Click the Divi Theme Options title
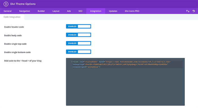Image resolution: width=198 pixels, height=108 pixels. coord(23,4)
